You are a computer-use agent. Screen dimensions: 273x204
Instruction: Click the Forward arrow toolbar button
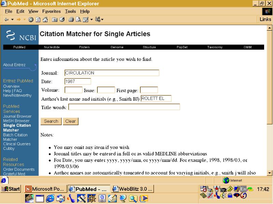[19, 20]
